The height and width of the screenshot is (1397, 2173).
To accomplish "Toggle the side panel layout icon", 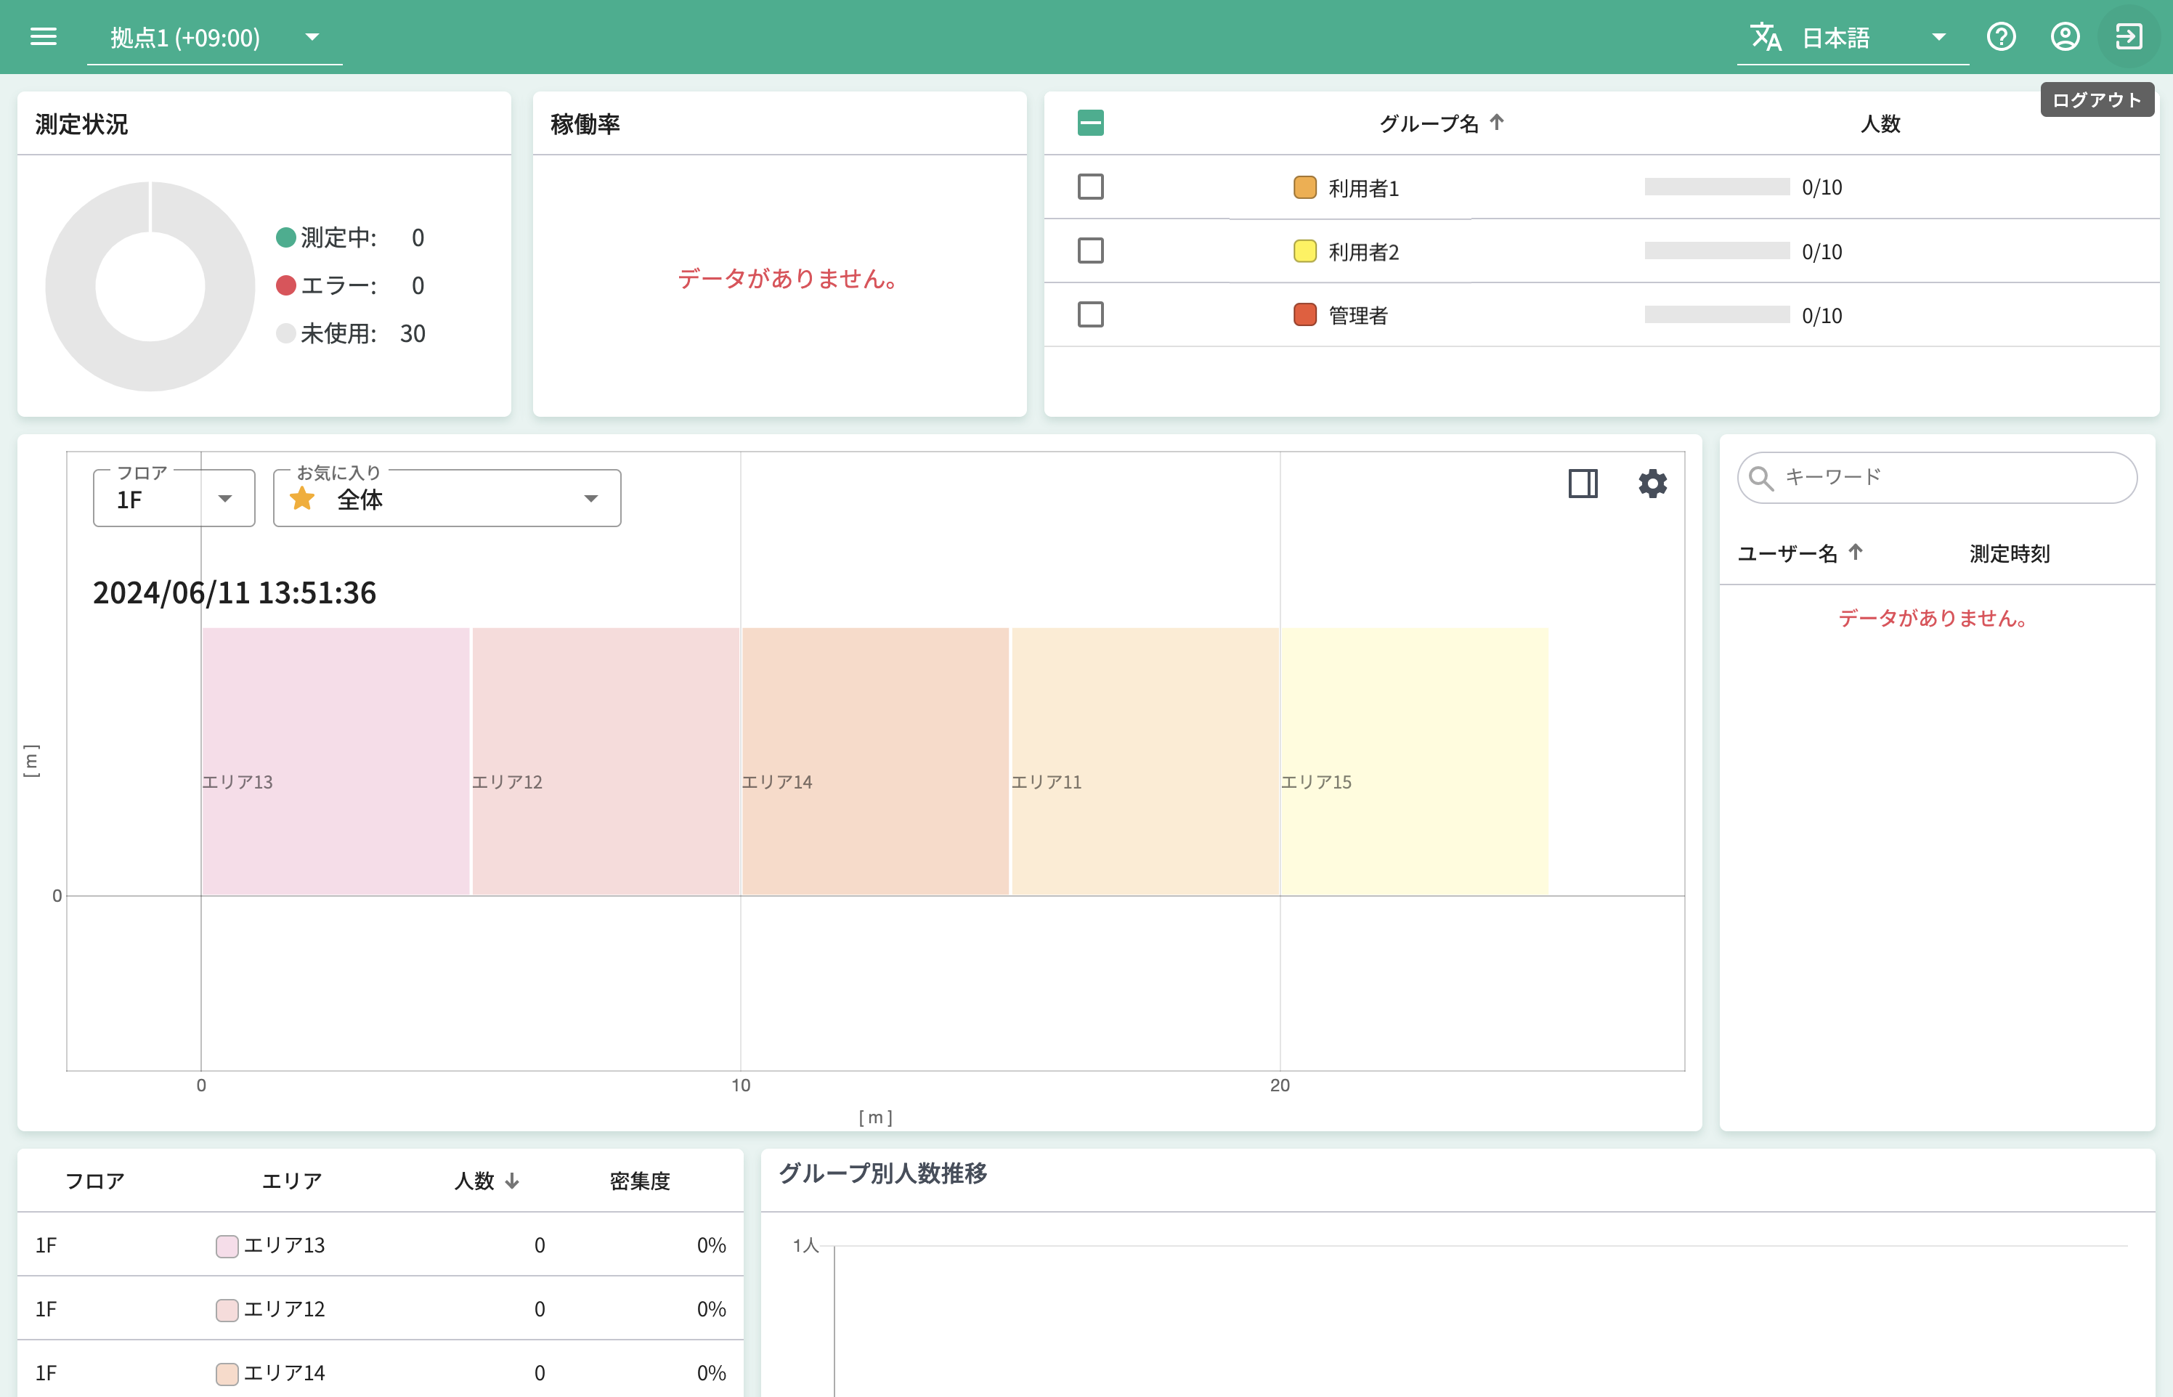I will [x=1583, y=484].
